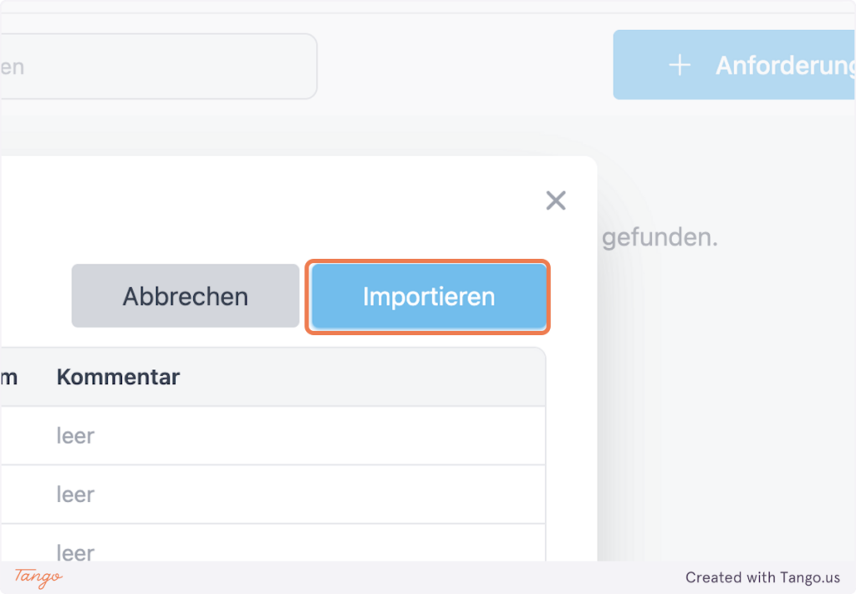Image resolution: width=856 pixels, height=594 pixels.
Task: Click the Importieren button
Action: [429, 297]
